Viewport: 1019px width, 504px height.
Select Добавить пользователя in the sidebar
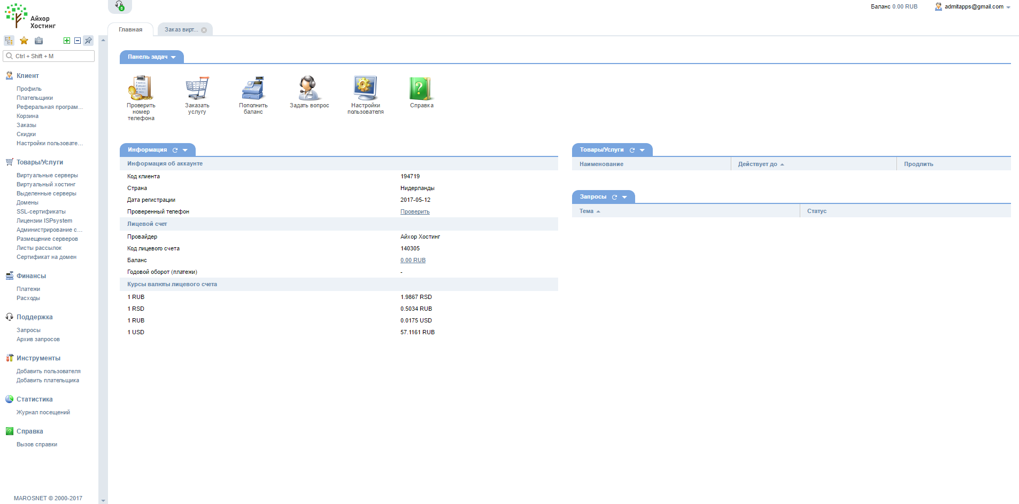49,372
